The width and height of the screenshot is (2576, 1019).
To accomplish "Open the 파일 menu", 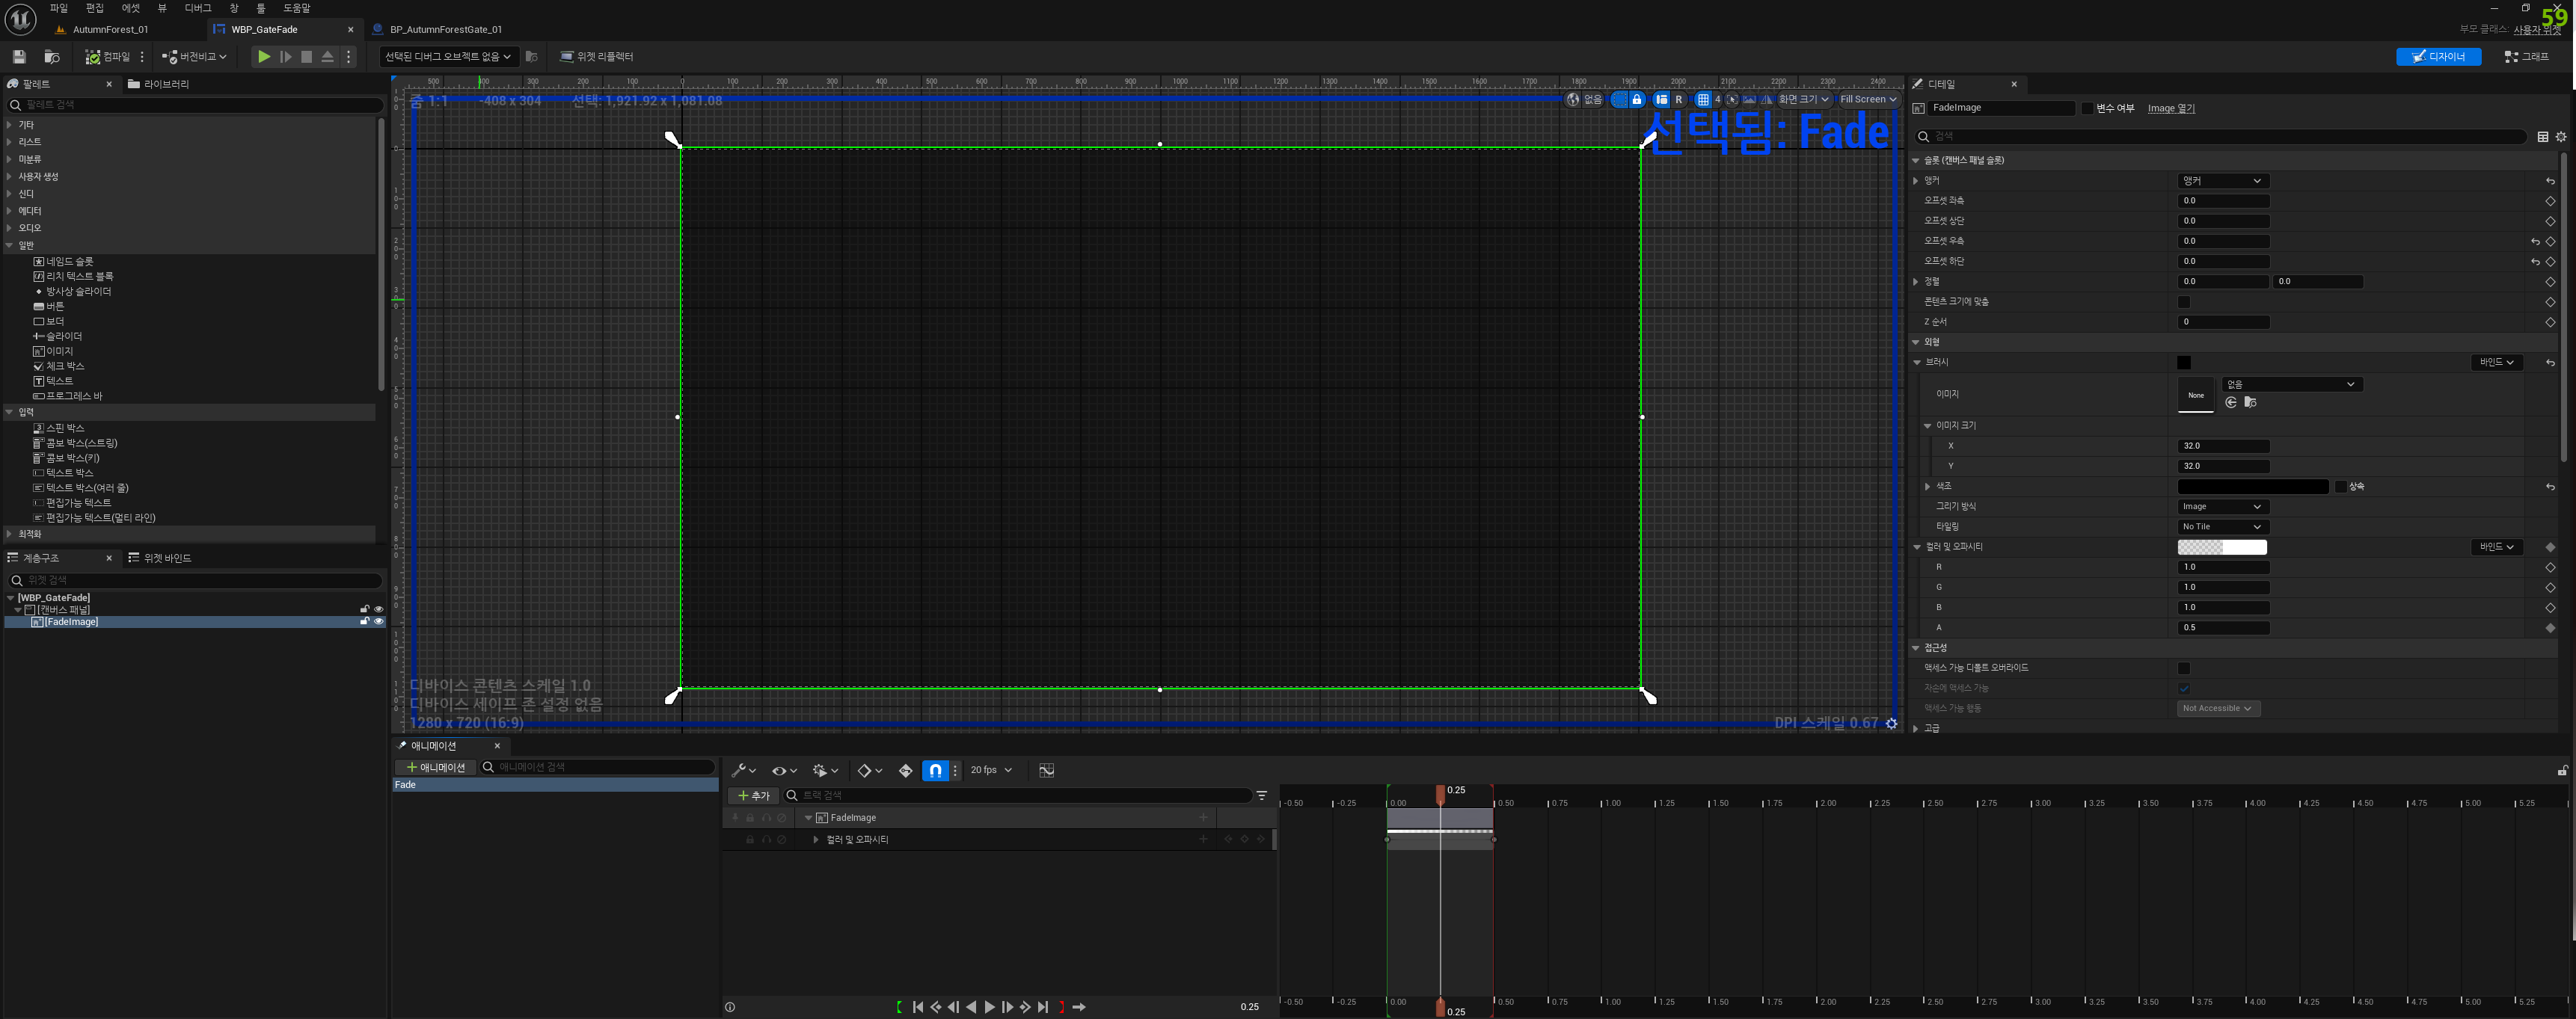I will pyautogui.click(x=59, y=8).
